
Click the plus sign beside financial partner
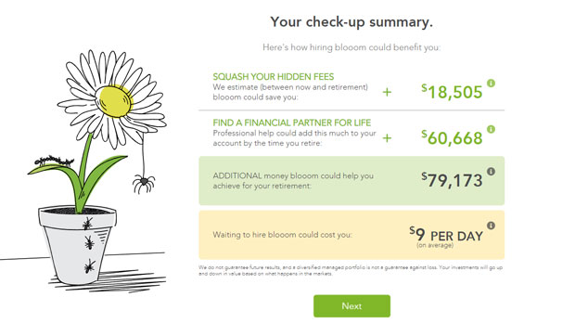[x=387, y=138]
